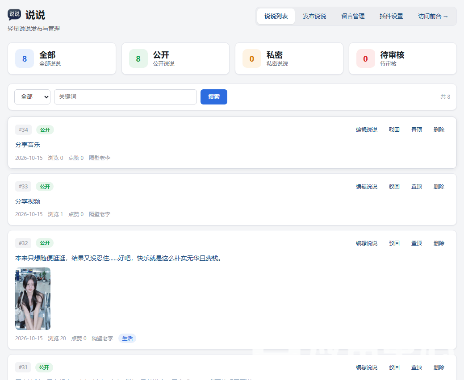Viewport: 464px width, 380px height.
Task: Delete post #34 via 删除
Action: (439, 129)
